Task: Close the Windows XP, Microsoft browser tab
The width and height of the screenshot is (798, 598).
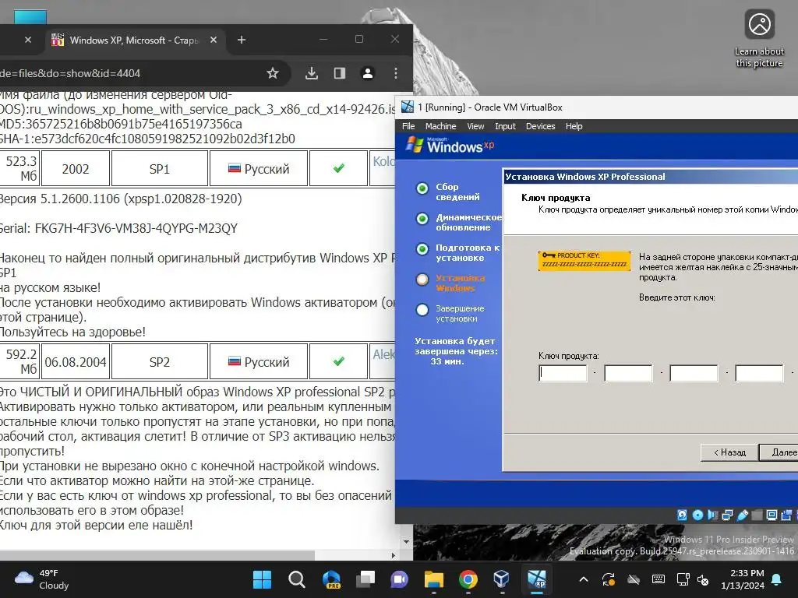Action: 214,40
